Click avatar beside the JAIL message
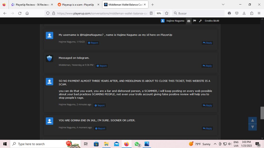The height and width of the screenshot is (148, 264). pos(50,121)
